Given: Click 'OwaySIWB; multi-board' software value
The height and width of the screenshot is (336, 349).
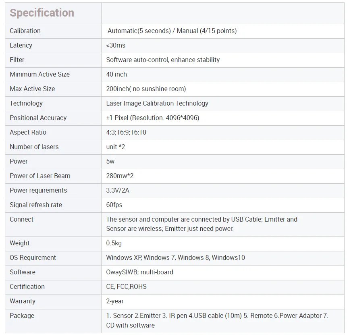Looking at the screenshot, I should (x=139, y=272).
